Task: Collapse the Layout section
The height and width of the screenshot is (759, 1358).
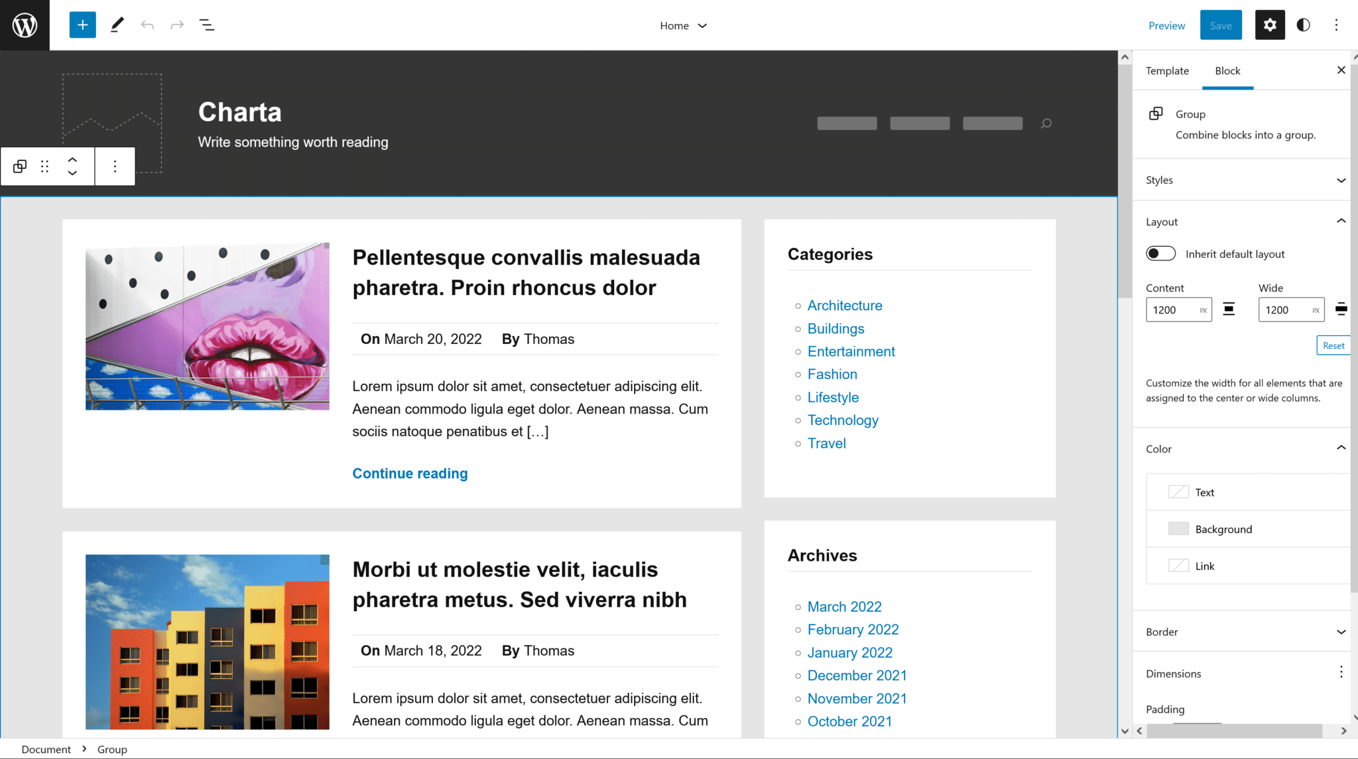Action: (1341, 221)
